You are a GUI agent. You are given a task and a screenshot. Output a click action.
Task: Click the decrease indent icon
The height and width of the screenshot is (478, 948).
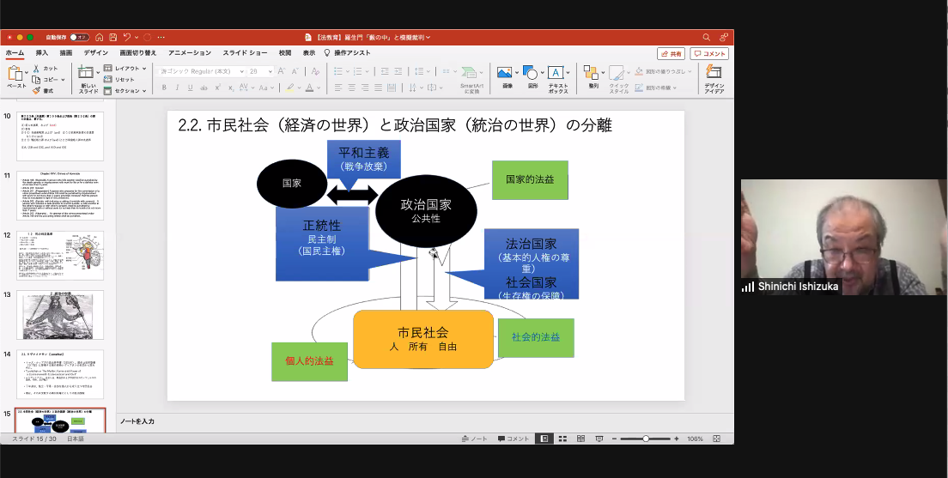[x=384, y=71]
